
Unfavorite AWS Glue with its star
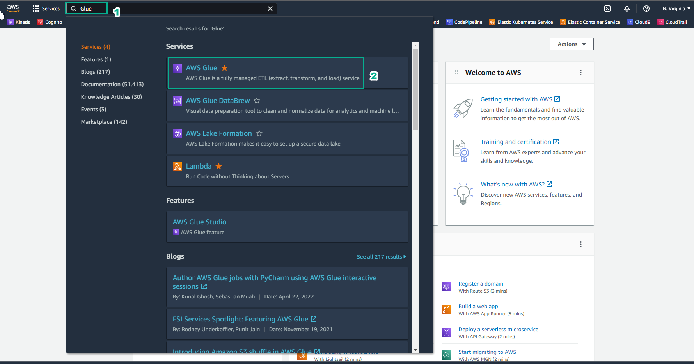[225, 68]
